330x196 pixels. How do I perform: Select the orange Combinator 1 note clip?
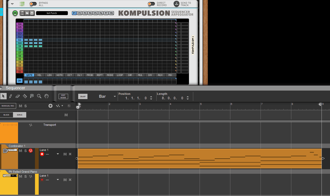coord(200,158)
